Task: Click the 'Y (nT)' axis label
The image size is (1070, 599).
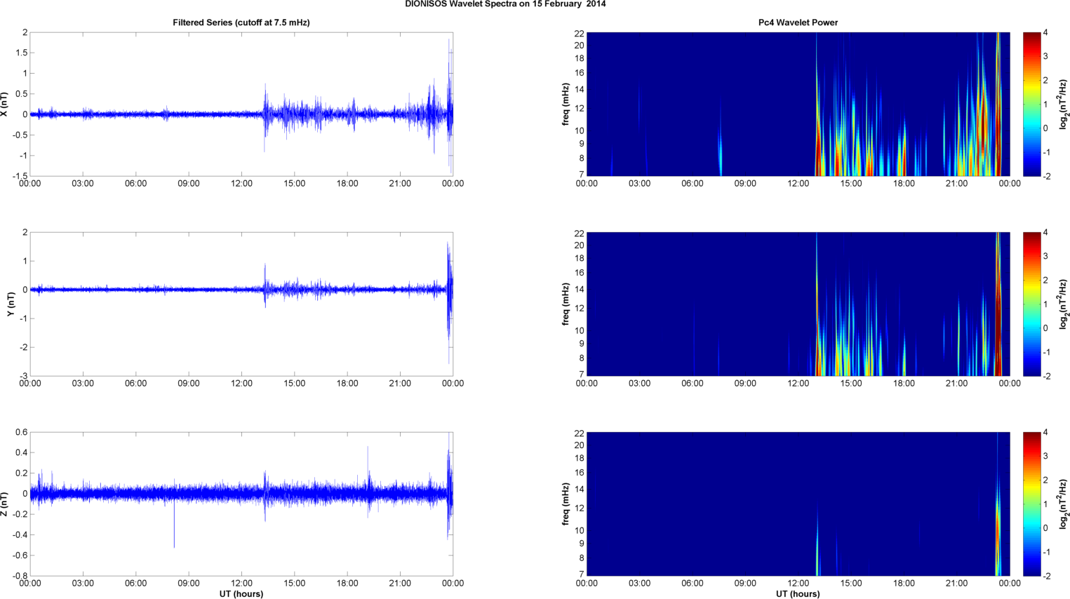Action: click(11, 304)
